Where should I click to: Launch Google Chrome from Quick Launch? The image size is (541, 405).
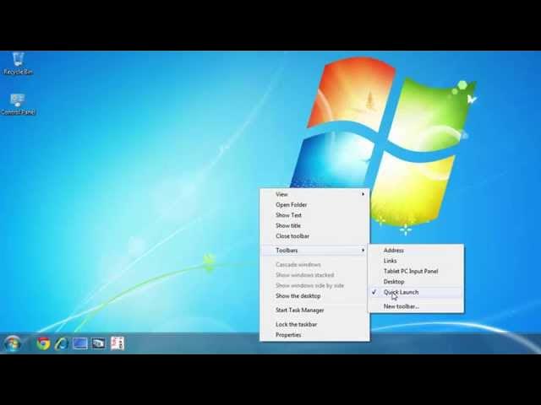[43, 343]
